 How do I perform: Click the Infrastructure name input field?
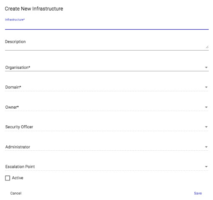107,25
